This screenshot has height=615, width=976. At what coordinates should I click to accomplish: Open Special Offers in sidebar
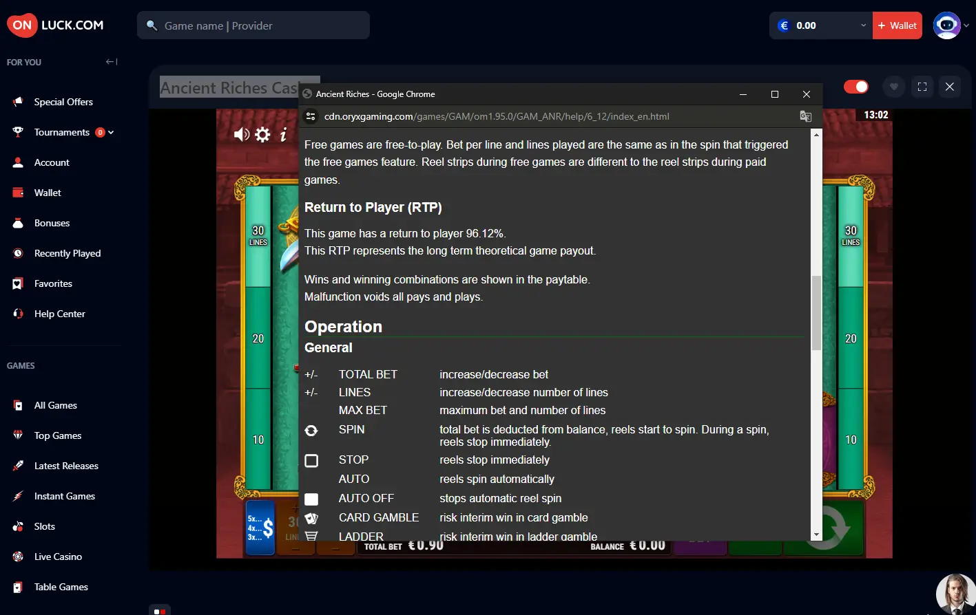pyautogui.click(x=63, y=102)
